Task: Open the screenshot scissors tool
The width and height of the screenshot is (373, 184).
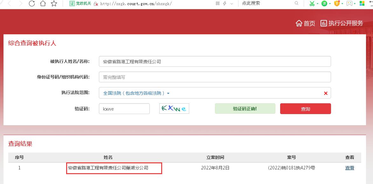Action: [312, 3]
